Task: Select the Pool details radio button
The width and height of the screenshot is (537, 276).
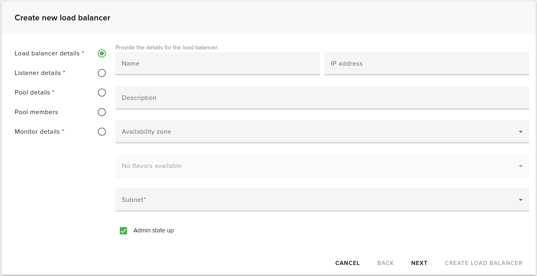Action: [102, 93]
